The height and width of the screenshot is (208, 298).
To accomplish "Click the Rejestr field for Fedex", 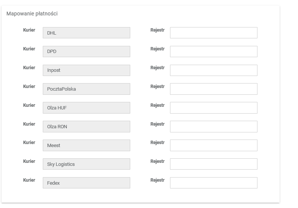I will [x=214, y=183].
